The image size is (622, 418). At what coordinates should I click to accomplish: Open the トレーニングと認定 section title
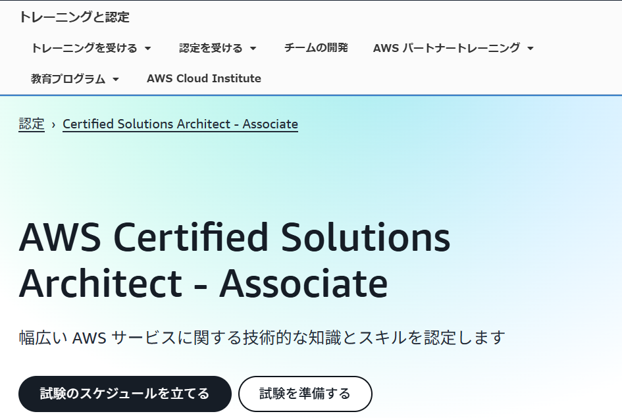[x=74, y=17]
